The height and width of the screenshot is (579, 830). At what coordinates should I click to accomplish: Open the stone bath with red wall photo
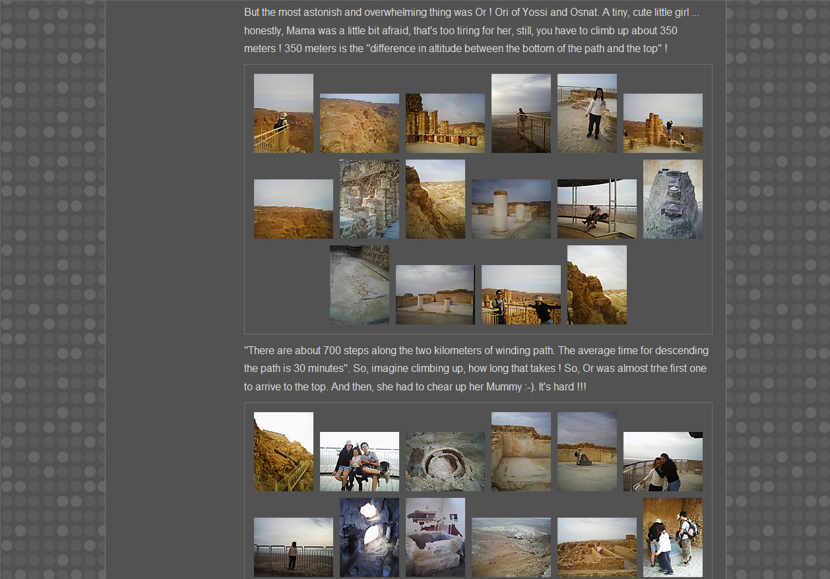(x=435, y=537)
